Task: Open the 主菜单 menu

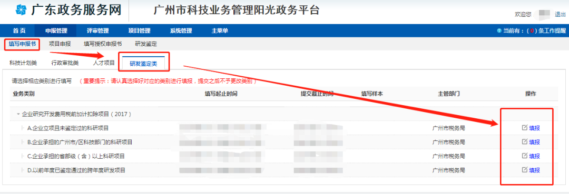Action: [x=220, y=31]
